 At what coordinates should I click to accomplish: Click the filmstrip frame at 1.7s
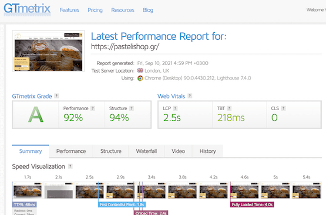(x=28, y=190)
